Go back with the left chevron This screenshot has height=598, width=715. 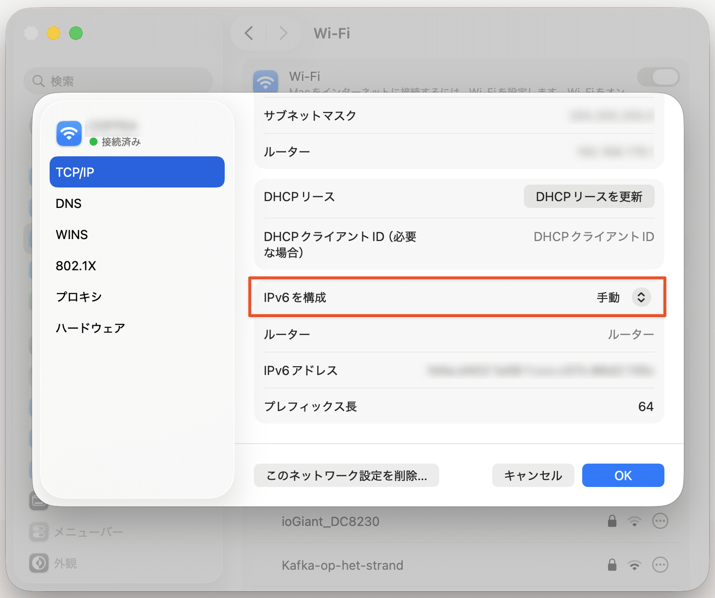click(249, 33)
